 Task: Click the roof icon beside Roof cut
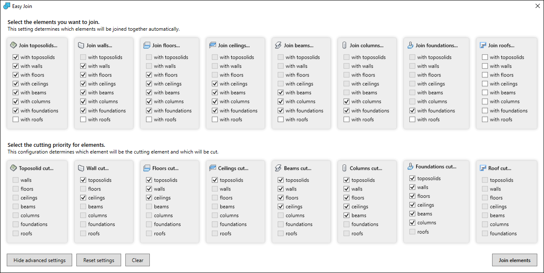coord(483,168)
